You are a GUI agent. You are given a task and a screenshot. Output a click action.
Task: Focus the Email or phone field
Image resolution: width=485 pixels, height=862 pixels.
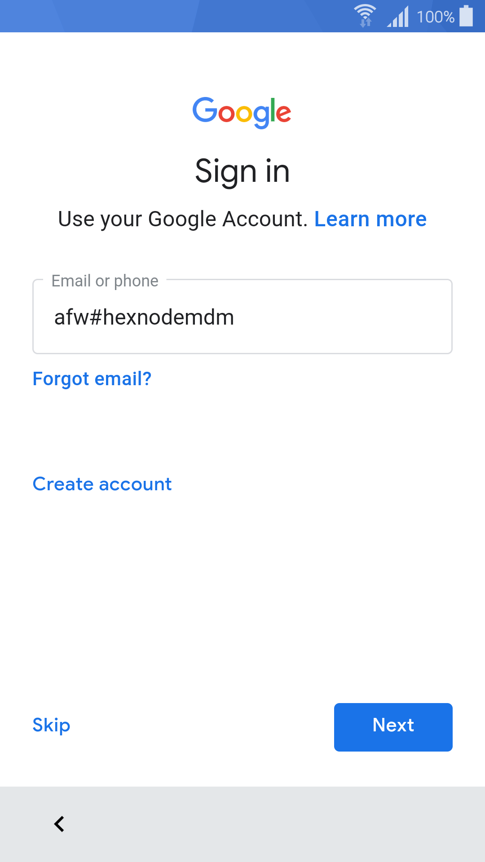[242, 317]
